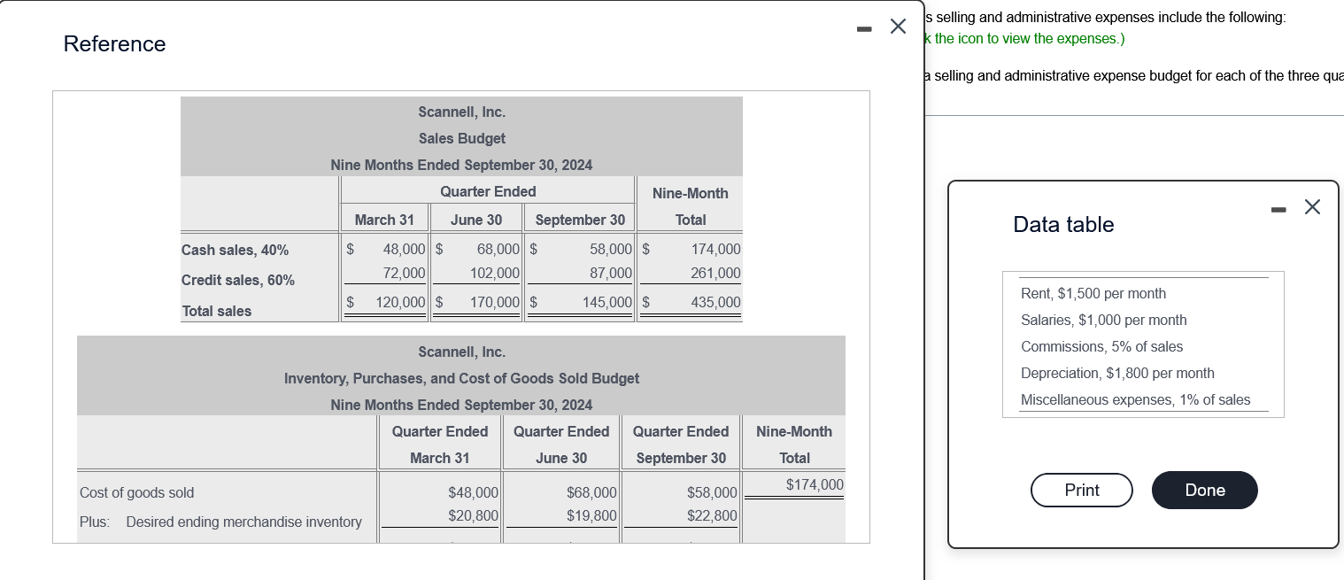Click the Data table heading
The width and height of the screenshot is (1344, 580).
1062,224
